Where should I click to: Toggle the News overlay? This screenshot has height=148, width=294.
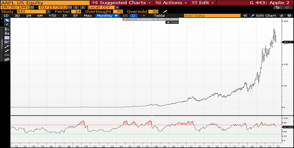click(x=159, y=19)
